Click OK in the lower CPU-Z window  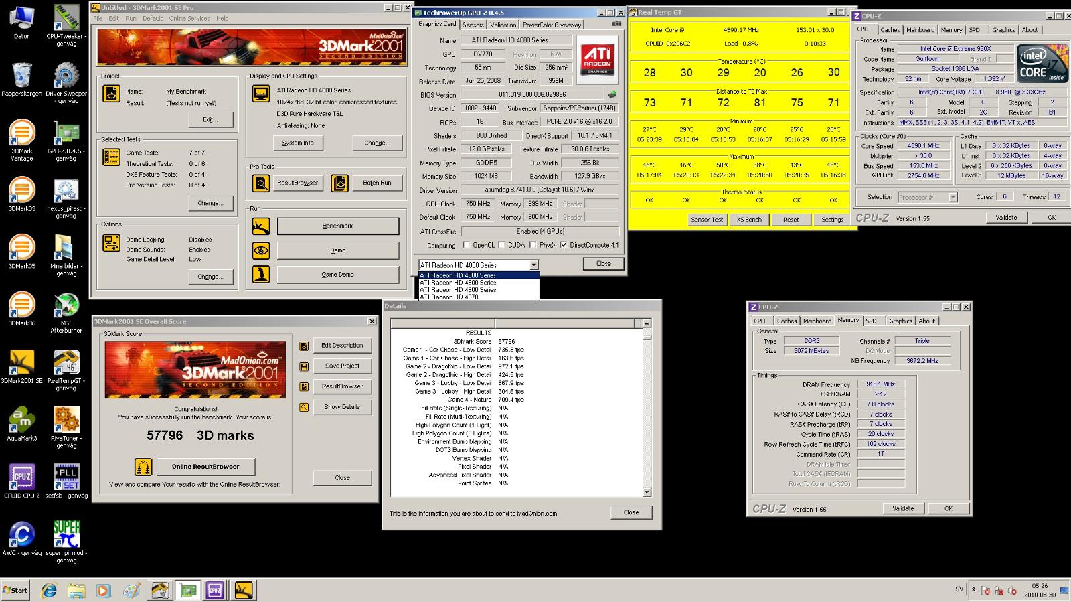948,508
